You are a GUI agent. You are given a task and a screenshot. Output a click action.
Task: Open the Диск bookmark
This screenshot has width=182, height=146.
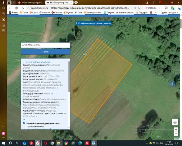tap(79, 12)
